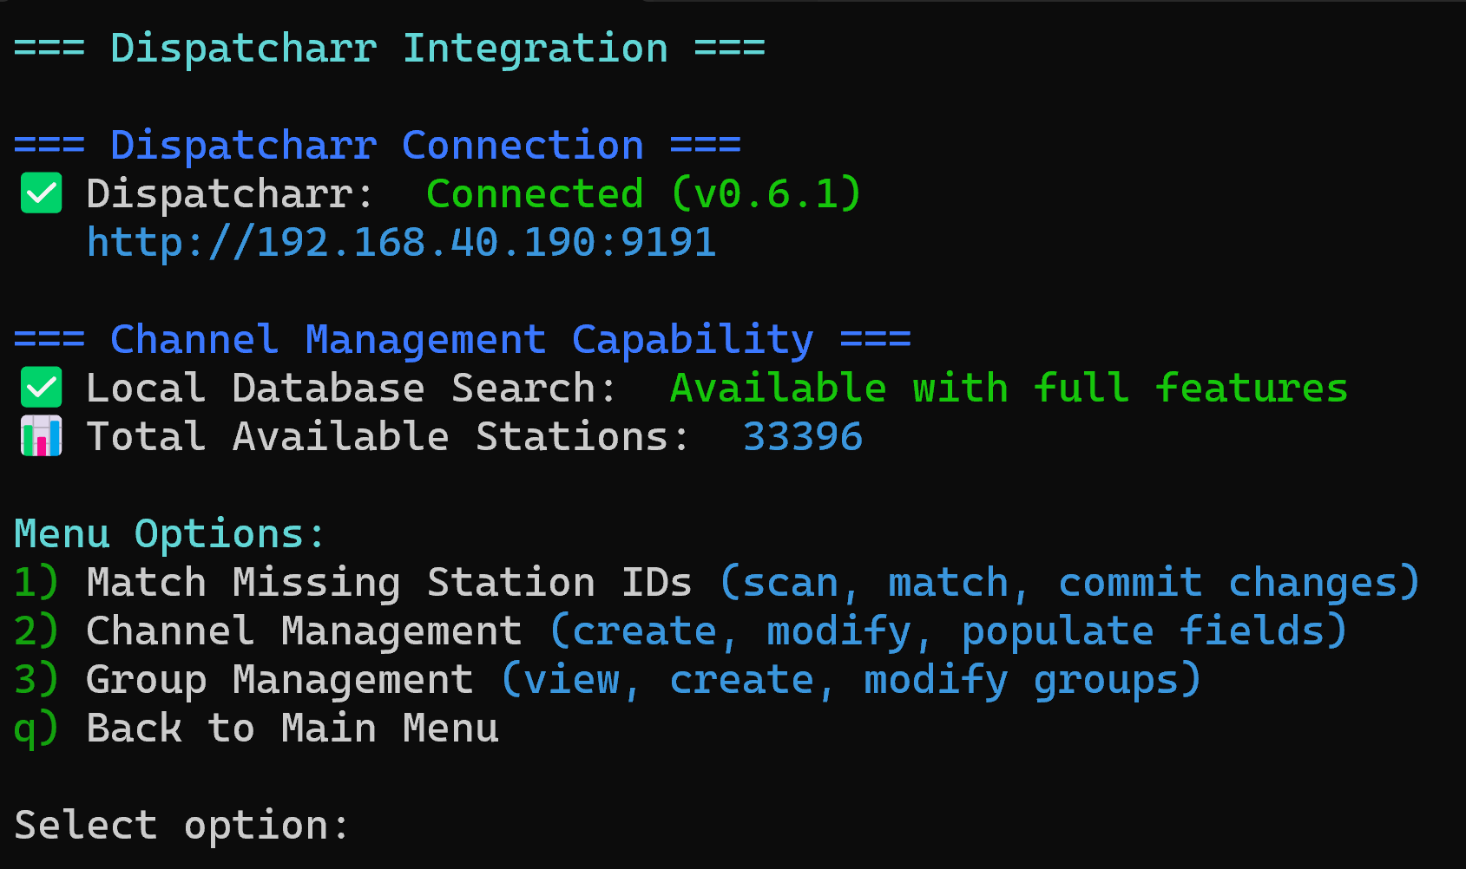Click the green checkmark beside Local Database Search
Viewport: 1466px width, 869px height.
(41, 388)
